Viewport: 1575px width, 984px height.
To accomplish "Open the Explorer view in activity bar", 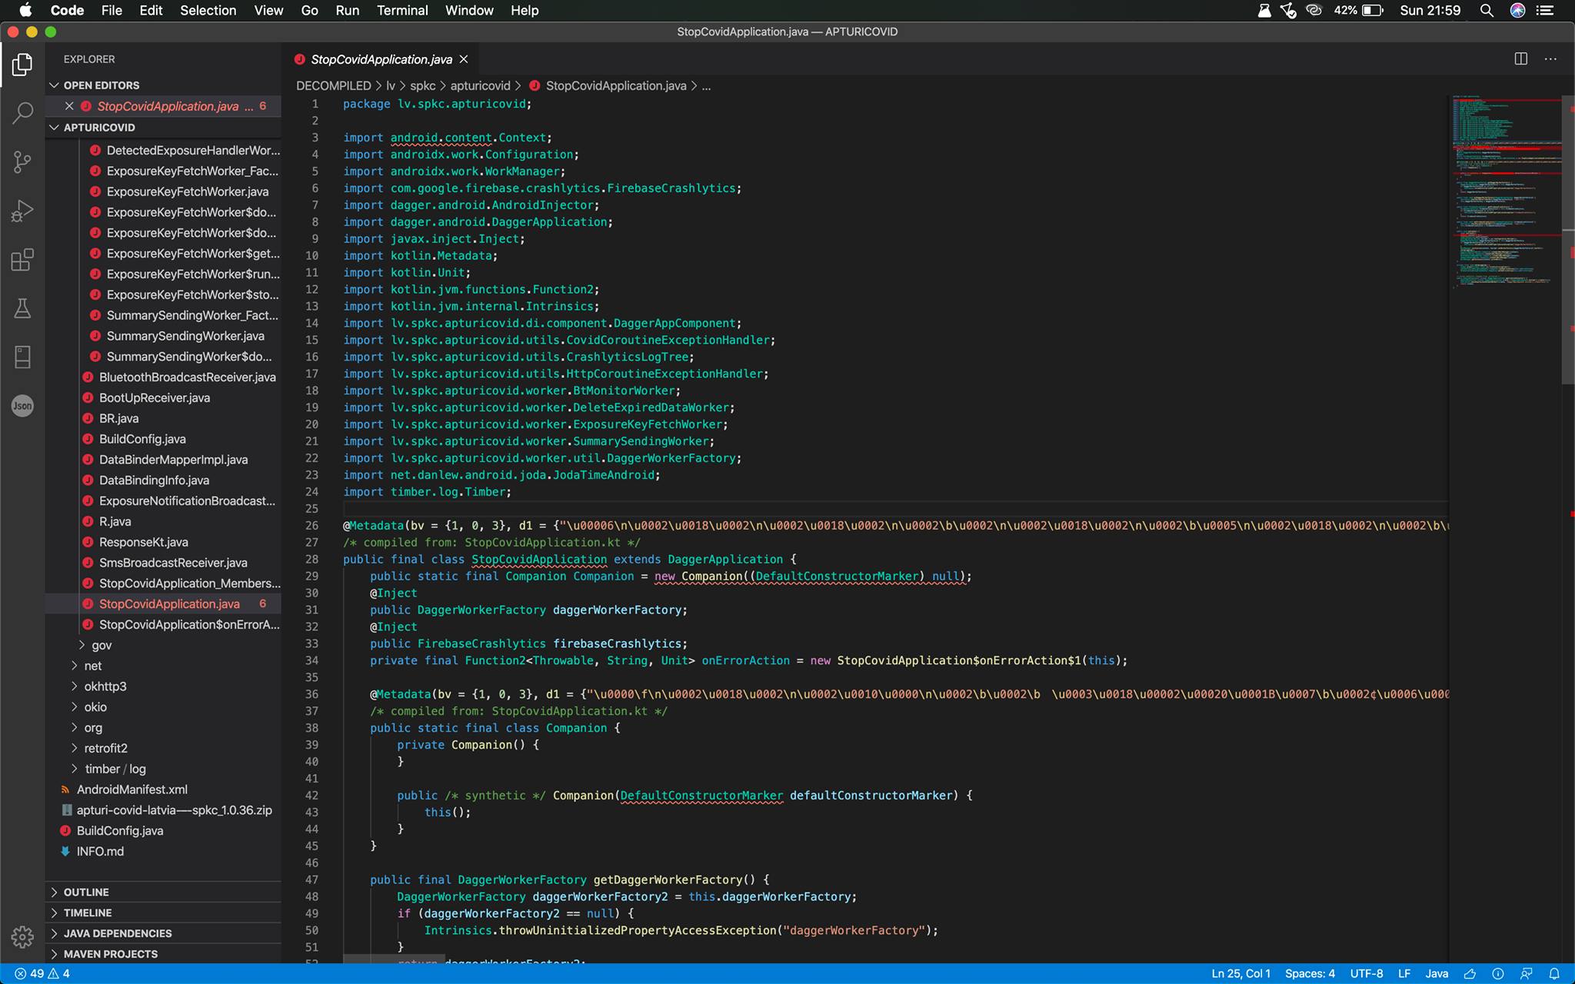I will (x=22, y=65).
